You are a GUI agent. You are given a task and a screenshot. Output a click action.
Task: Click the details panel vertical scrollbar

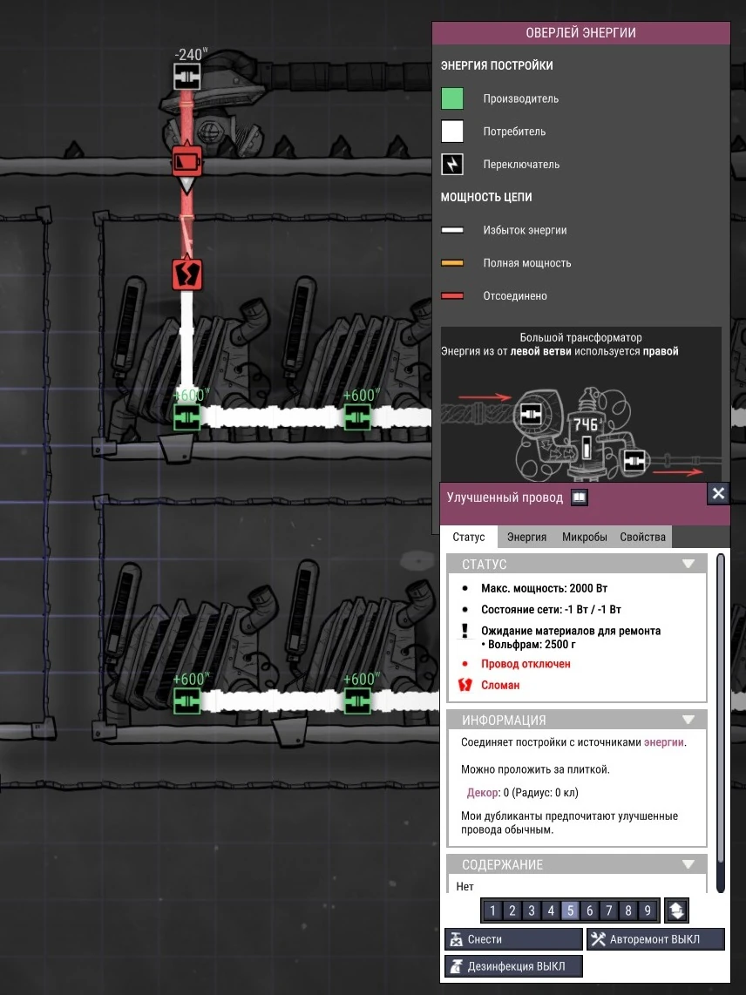click(721, 723)
